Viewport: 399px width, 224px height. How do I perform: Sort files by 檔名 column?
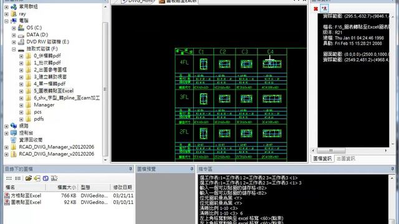coord(25,187)
